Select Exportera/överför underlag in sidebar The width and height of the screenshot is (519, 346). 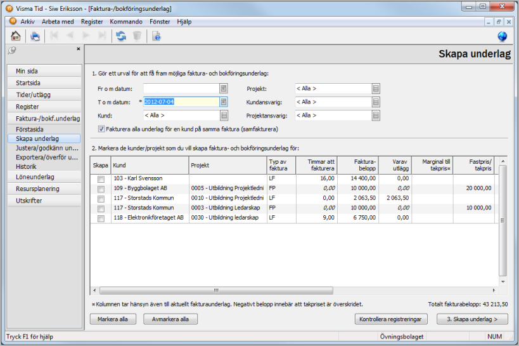pos(44,157)
